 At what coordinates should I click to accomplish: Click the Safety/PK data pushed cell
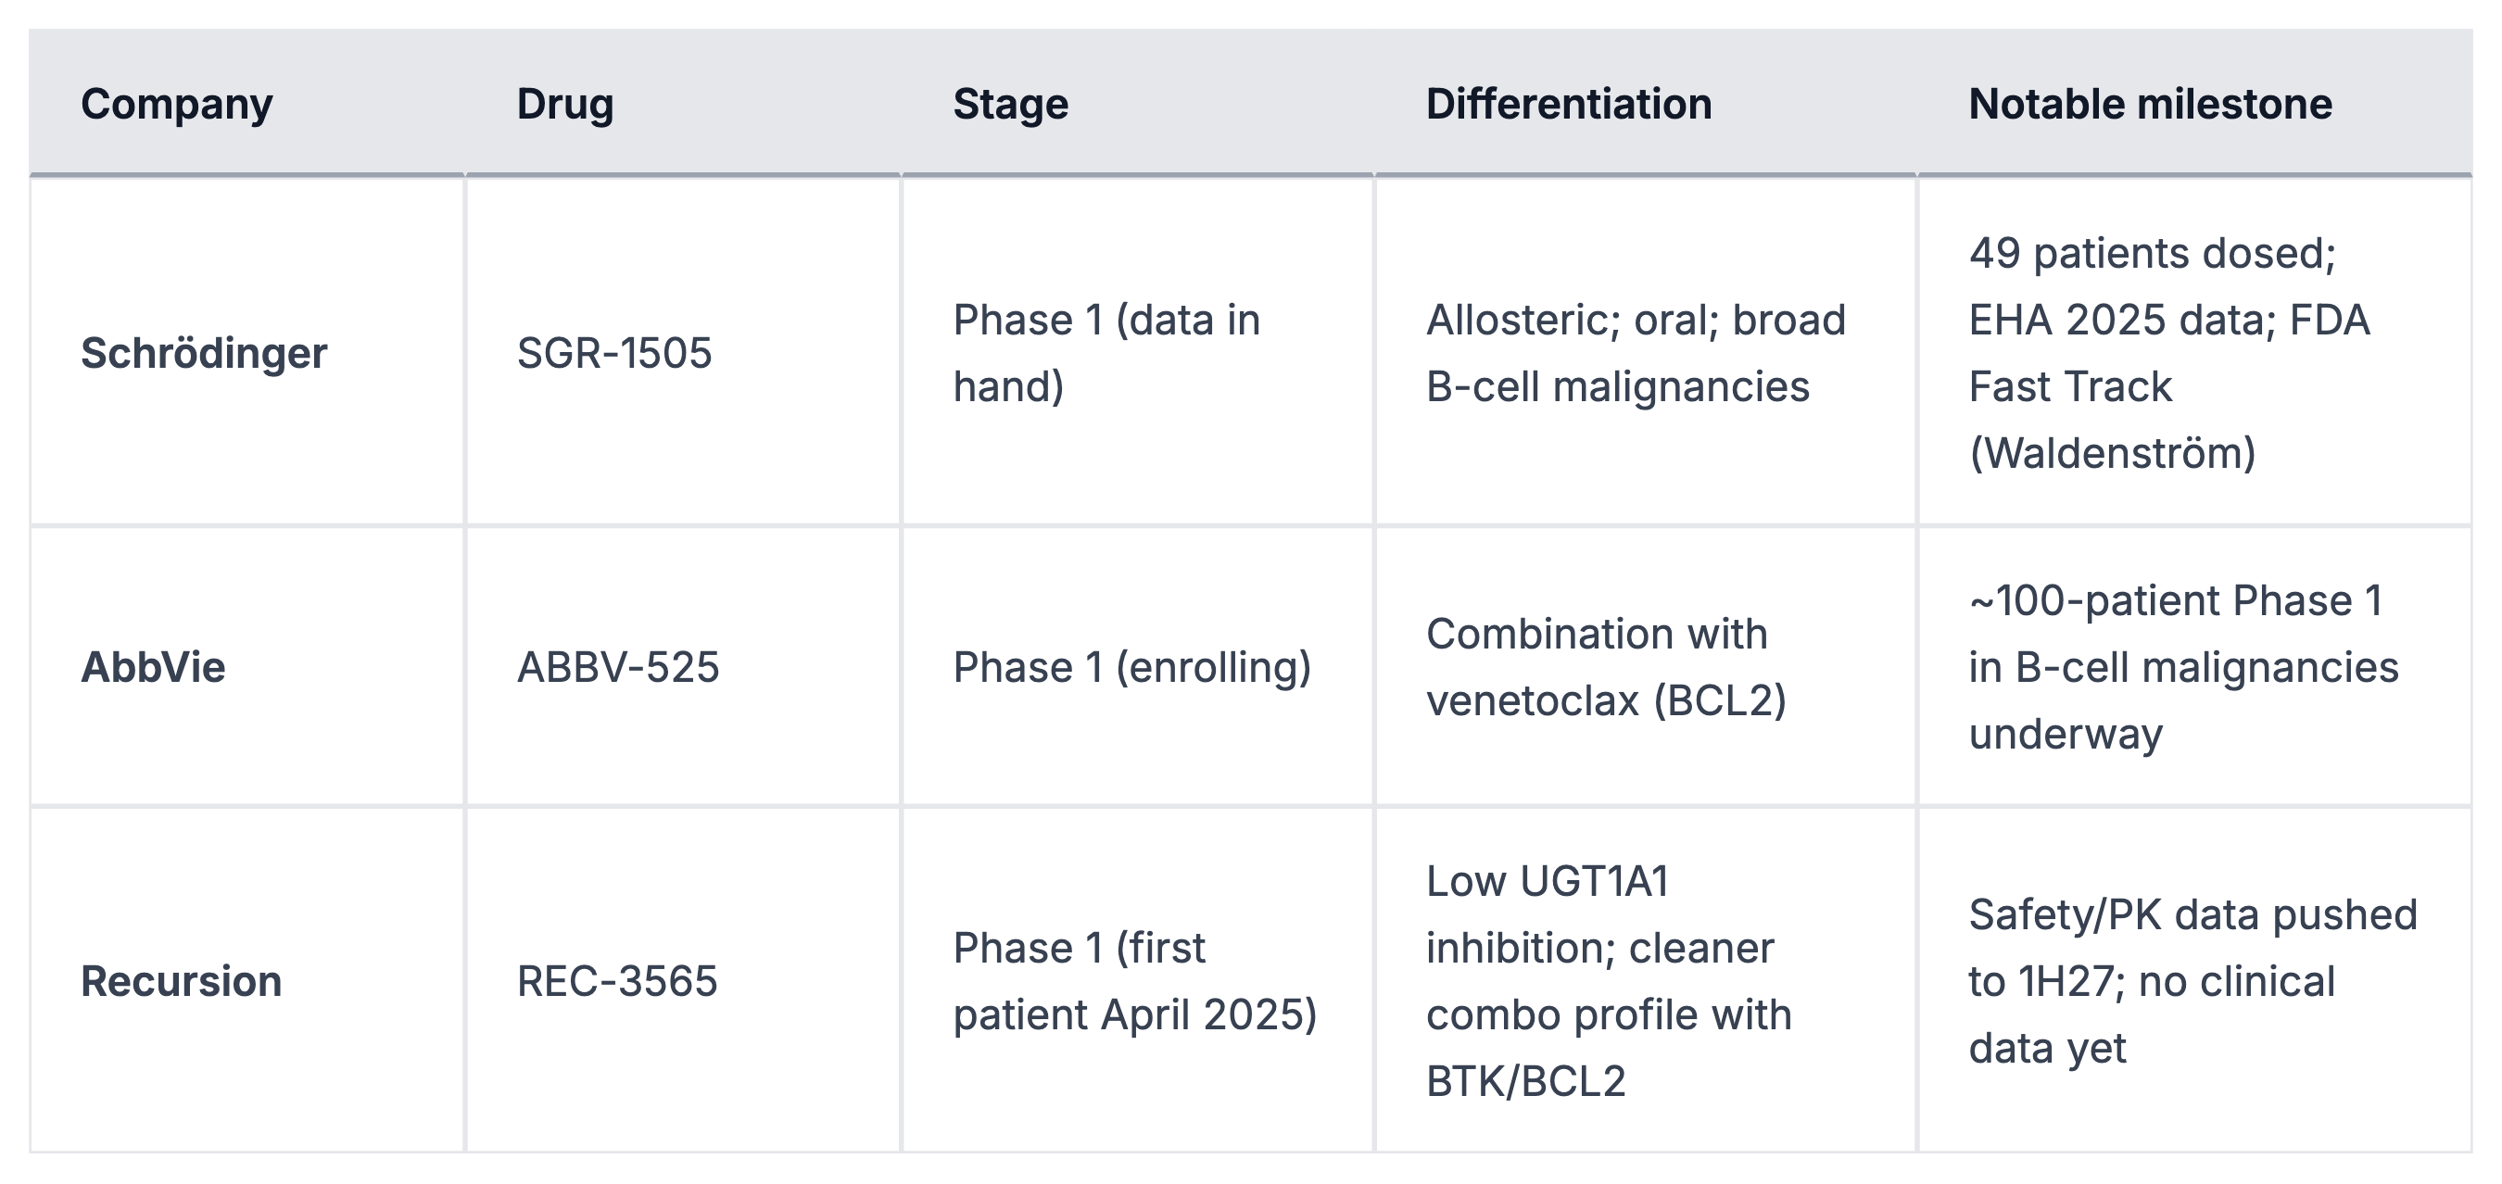(2192, 981)
